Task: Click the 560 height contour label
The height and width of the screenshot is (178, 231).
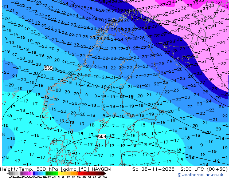Action: (x=48, y=68)
